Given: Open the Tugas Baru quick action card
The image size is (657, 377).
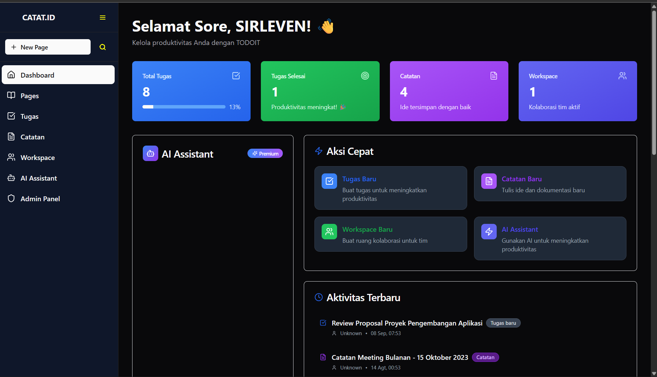Looking at the screenshot, I should pos(391,188).
